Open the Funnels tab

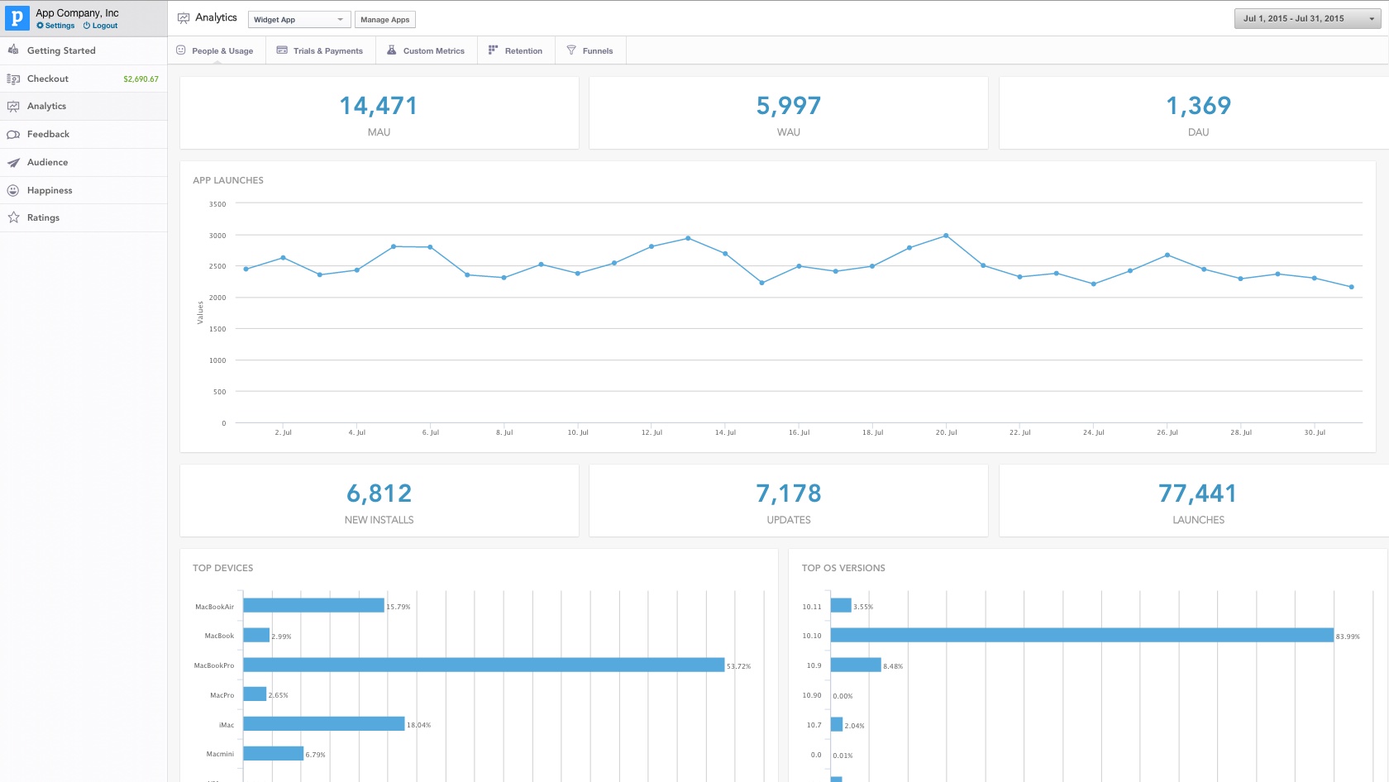pos(590,50)
